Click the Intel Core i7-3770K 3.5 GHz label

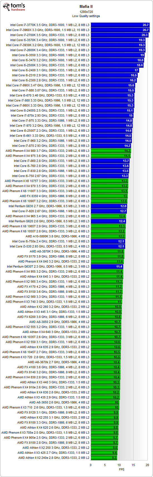(x=50, y=25)
